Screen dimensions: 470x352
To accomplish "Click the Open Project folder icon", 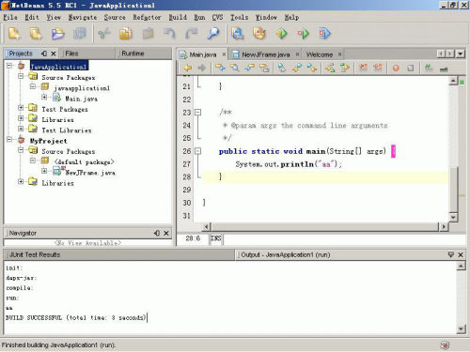I will pyautogui.click(x=58, y=33).
